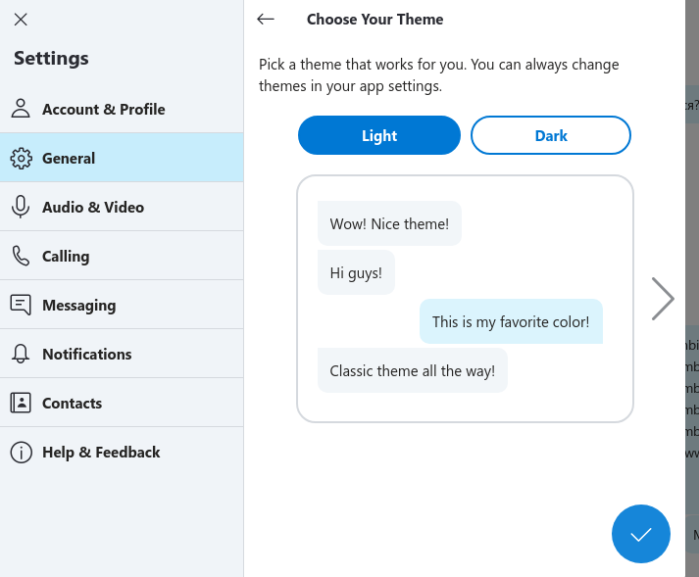Viewport: 699px width, 577px height.
Task: Switch to the Dark theme option
Action: click(551, 135)
